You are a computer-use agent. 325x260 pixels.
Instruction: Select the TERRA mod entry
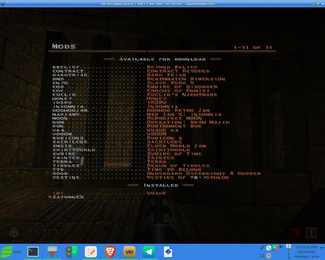(109, 162)
